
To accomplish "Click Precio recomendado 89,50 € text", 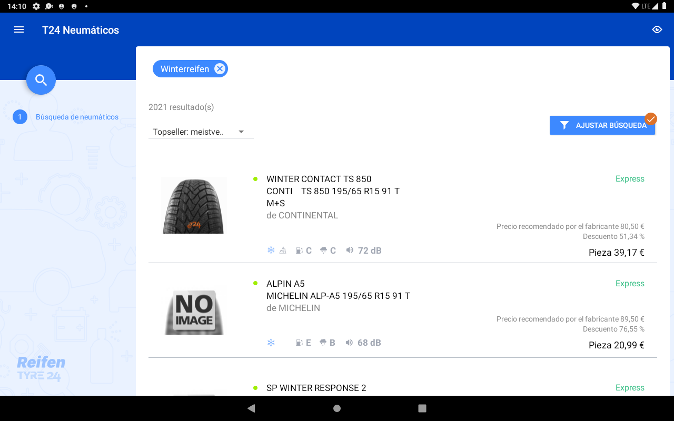I will click(570, 319).
